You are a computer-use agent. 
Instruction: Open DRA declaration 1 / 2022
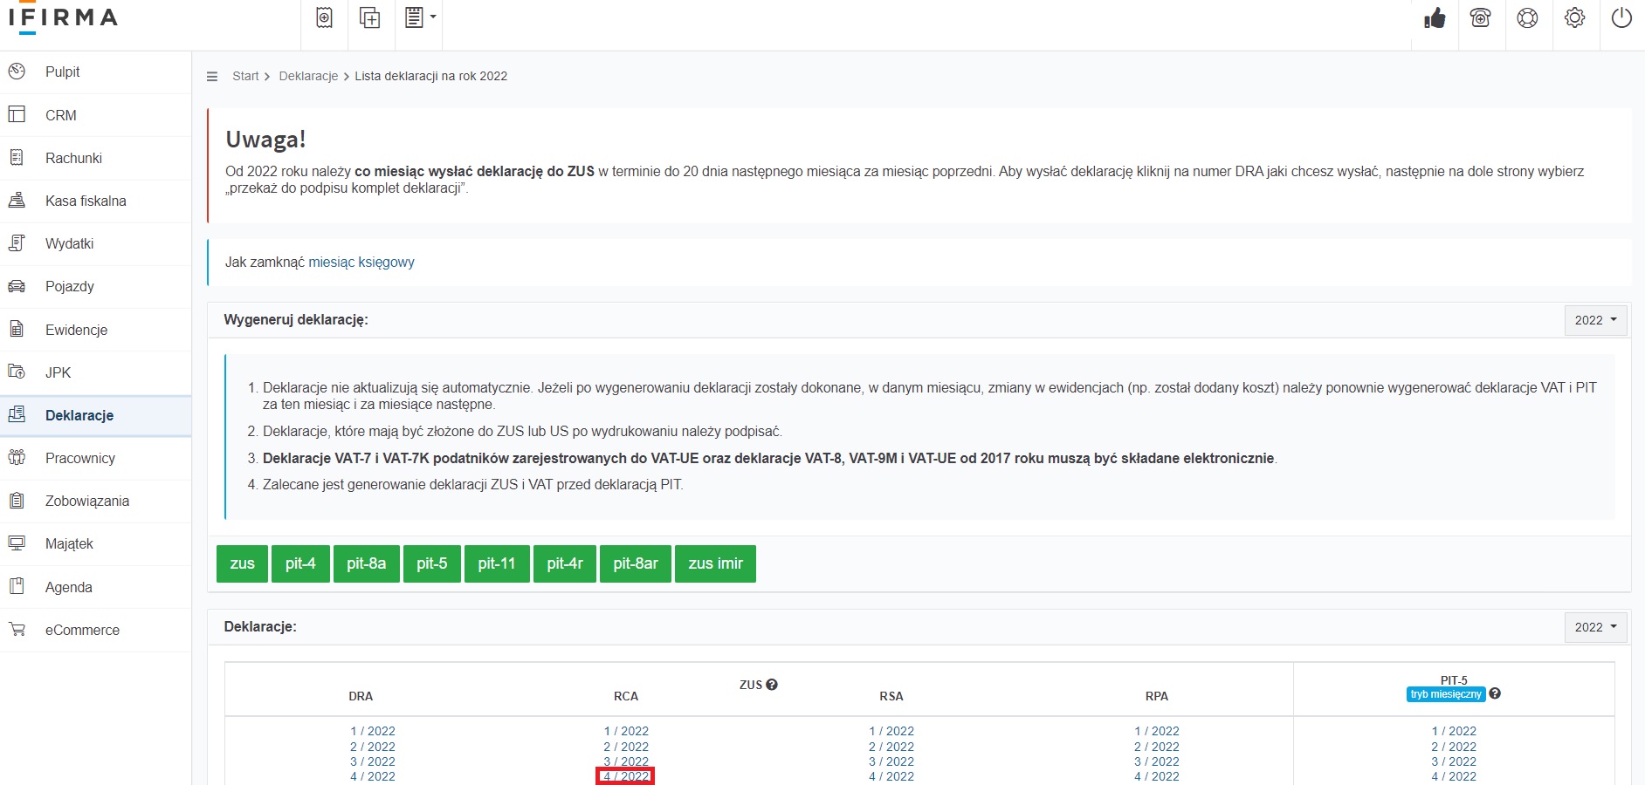tap(373, 731)
